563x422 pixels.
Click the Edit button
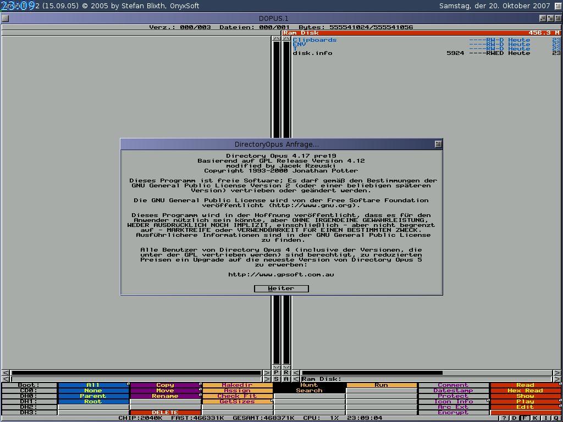526,407
